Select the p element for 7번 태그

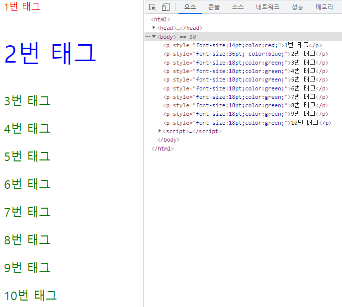coord(246,97)
